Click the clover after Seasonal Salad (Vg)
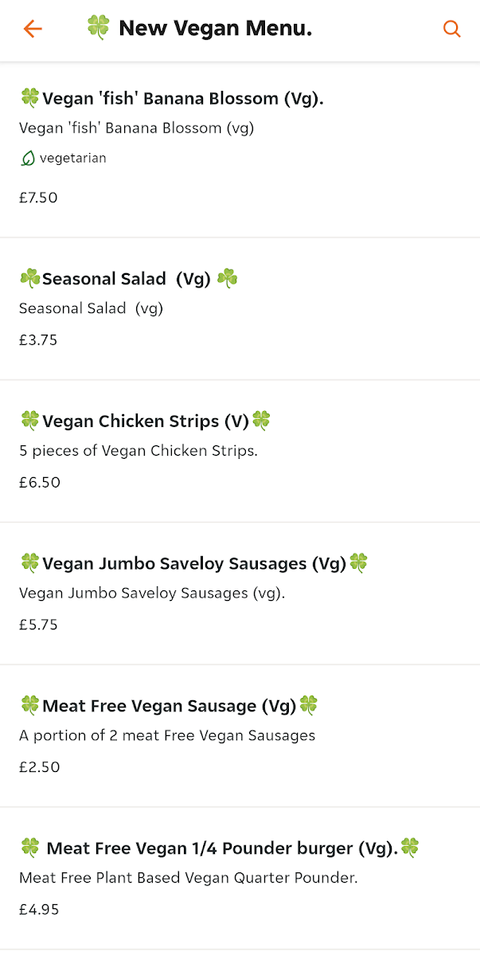 pyautogui.click(x=228, y=278)
